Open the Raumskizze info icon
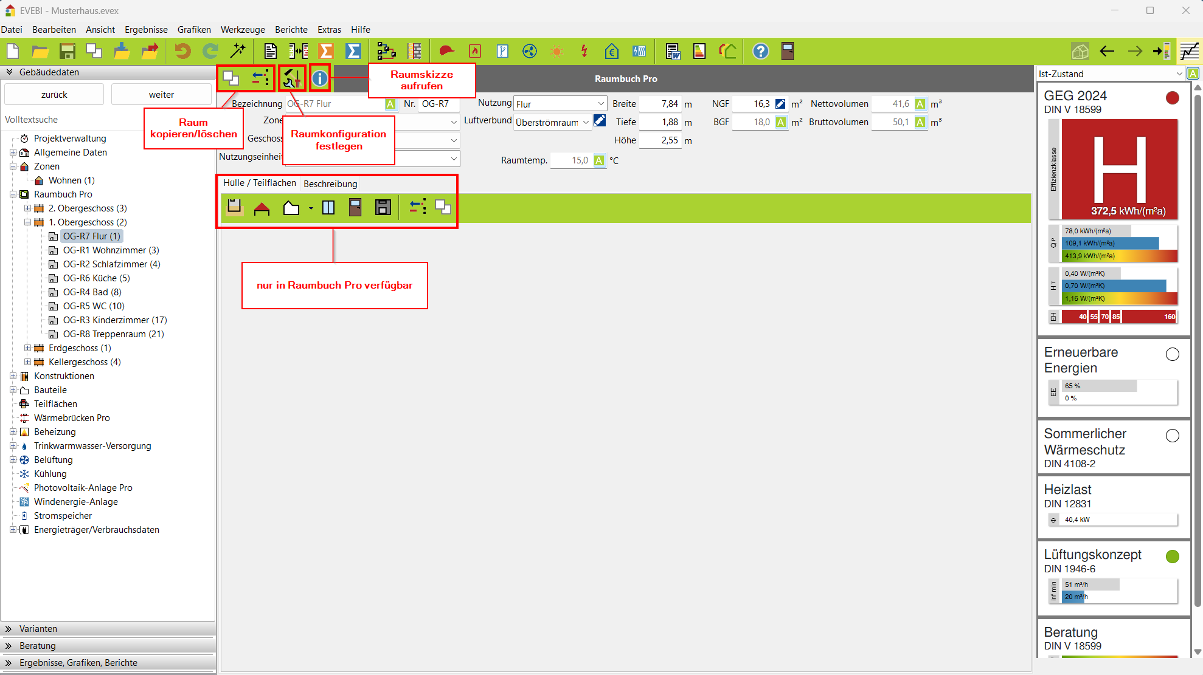The height and width of the screenshot is (675, 1203). (x=320, y=78)
